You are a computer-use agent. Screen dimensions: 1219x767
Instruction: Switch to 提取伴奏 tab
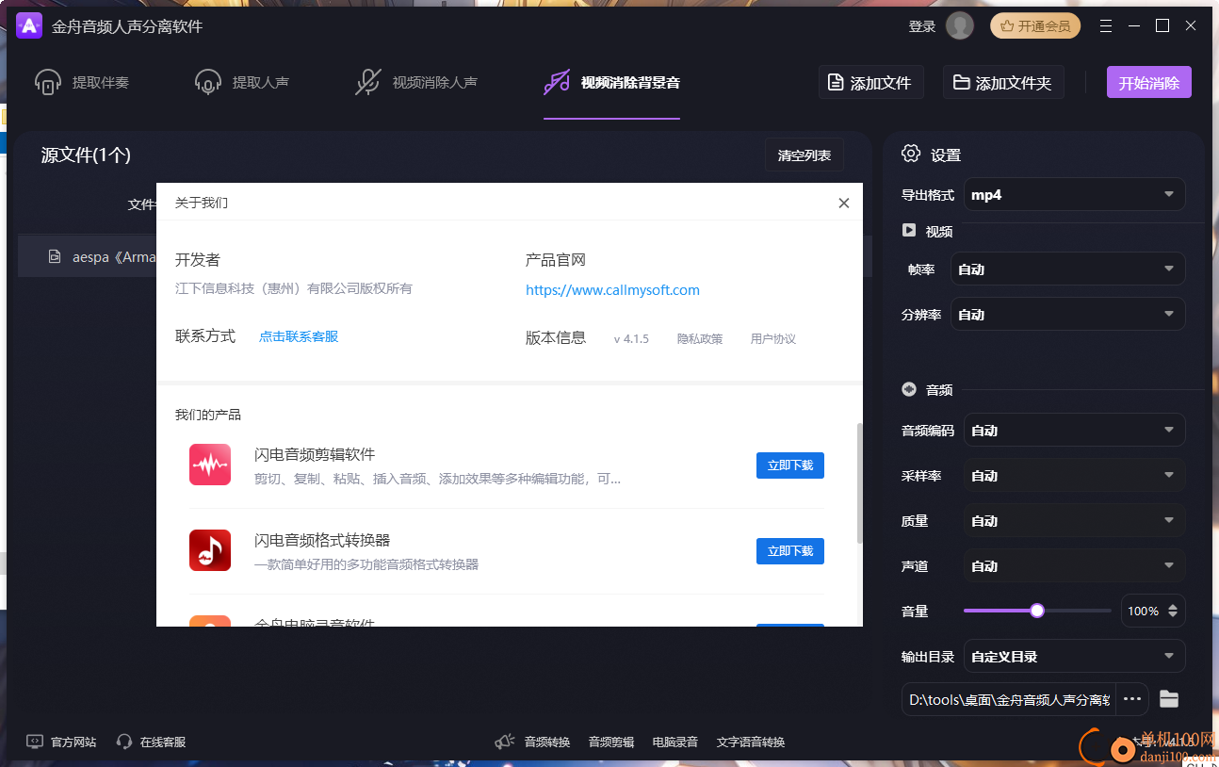pos(82,83)
